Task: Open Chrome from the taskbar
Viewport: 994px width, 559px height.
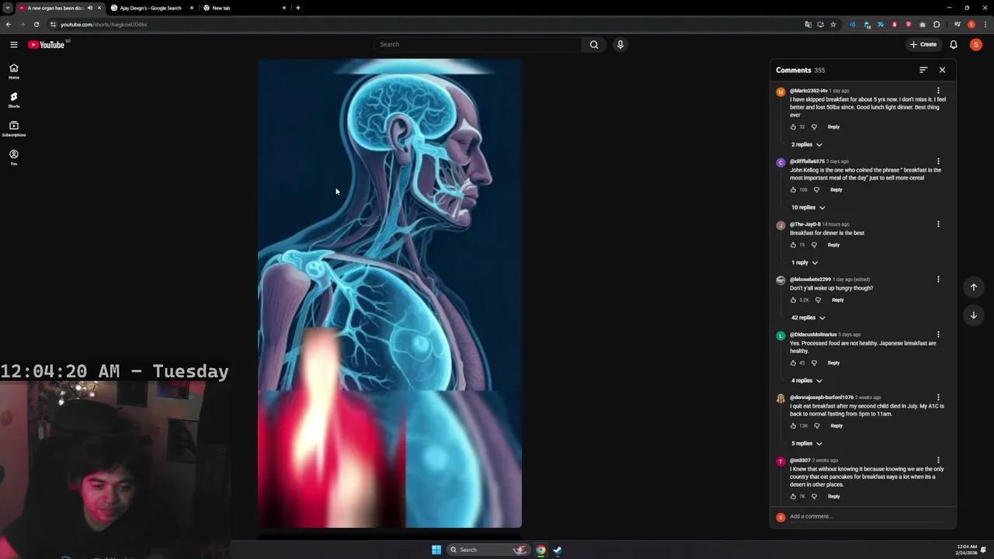Action: pyautogui.click(x=540, y=550)
